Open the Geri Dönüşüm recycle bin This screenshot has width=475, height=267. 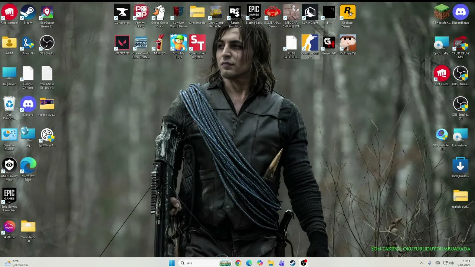[9, 109]
